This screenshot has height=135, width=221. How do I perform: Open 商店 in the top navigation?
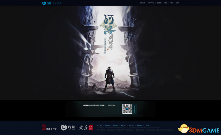166,3
